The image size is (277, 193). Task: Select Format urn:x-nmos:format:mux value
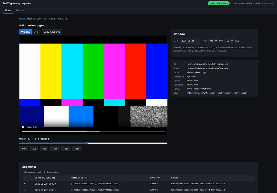tap(199, 89)
